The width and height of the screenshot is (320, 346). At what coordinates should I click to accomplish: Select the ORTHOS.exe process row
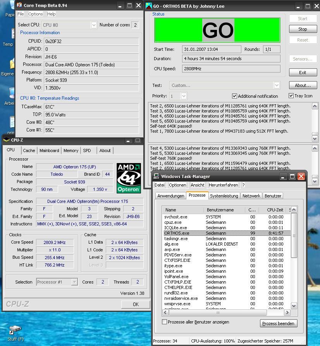pos(227,233)
